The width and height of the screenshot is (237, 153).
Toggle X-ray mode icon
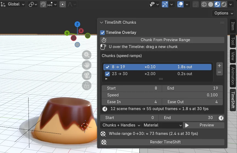pyautogui.click(x=195, y=4)
